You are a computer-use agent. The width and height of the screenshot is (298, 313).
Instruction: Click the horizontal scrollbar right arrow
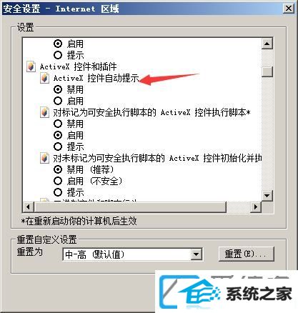256,207
